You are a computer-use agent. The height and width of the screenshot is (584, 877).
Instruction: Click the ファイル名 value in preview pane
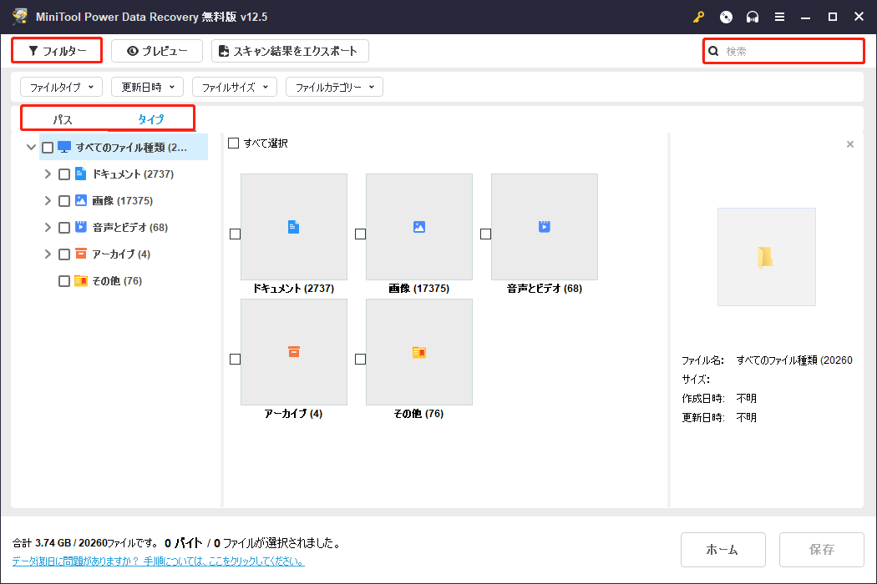click(794, 360)
